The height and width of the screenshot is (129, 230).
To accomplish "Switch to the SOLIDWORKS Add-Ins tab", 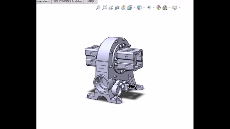I will [68, 1].
